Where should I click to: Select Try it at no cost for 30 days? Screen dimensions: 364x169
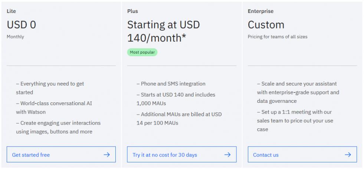pos(165,155)
